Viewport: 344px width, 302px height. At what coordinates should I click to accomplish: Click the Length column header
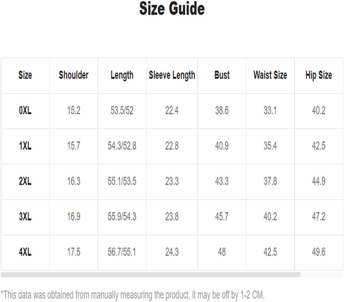click(122, 75)
